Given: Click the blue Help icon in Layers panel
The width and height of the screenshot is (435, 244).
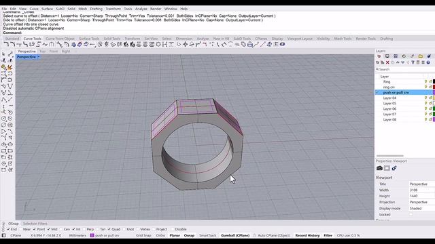Looking at the screenshot, I should coord(428,62).
